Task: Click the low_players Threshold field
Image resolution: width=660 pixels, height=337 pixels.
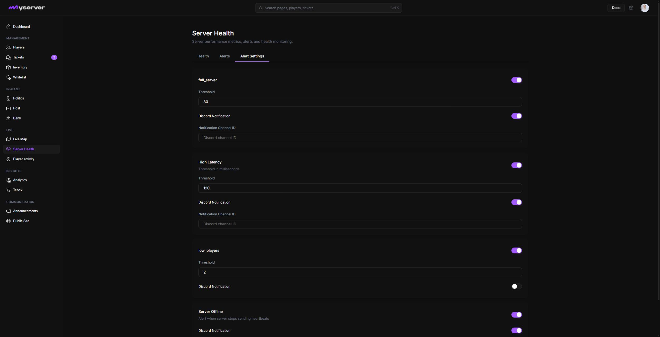Action: point(360,272)
